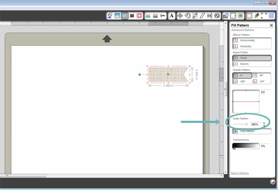Image resolution: width=278 pixels, height=190 pixels.
Task: Select Stretch aspect ratio option
Action: point(252,64)
